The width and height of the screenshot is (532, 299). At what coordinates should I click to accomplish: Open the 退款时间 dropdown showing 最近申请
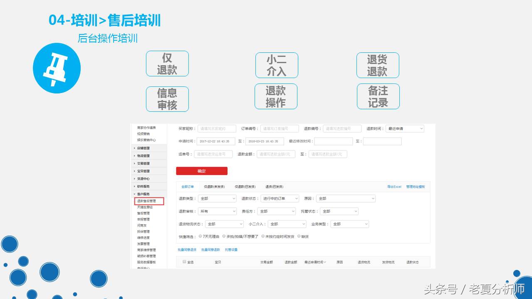pos(404,129)
